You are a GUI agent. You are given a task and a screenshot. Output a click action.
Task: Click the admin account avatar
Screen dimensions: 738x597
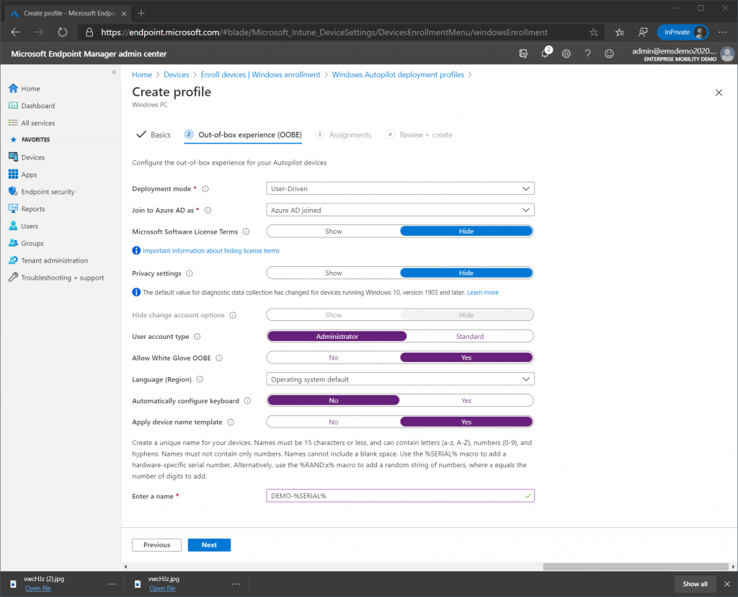[727, 53]
